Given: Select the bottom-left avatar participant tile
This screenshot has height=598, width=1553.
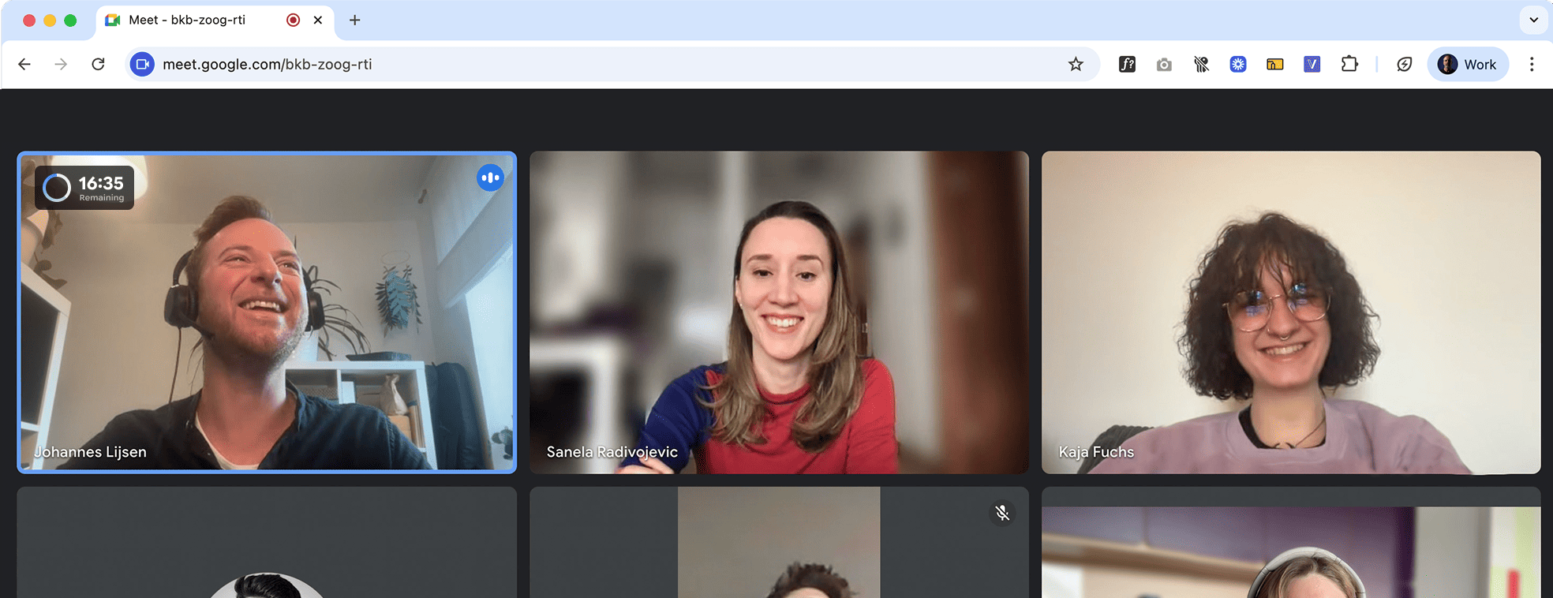Looking at the screenshot, I should pos(267,543).
